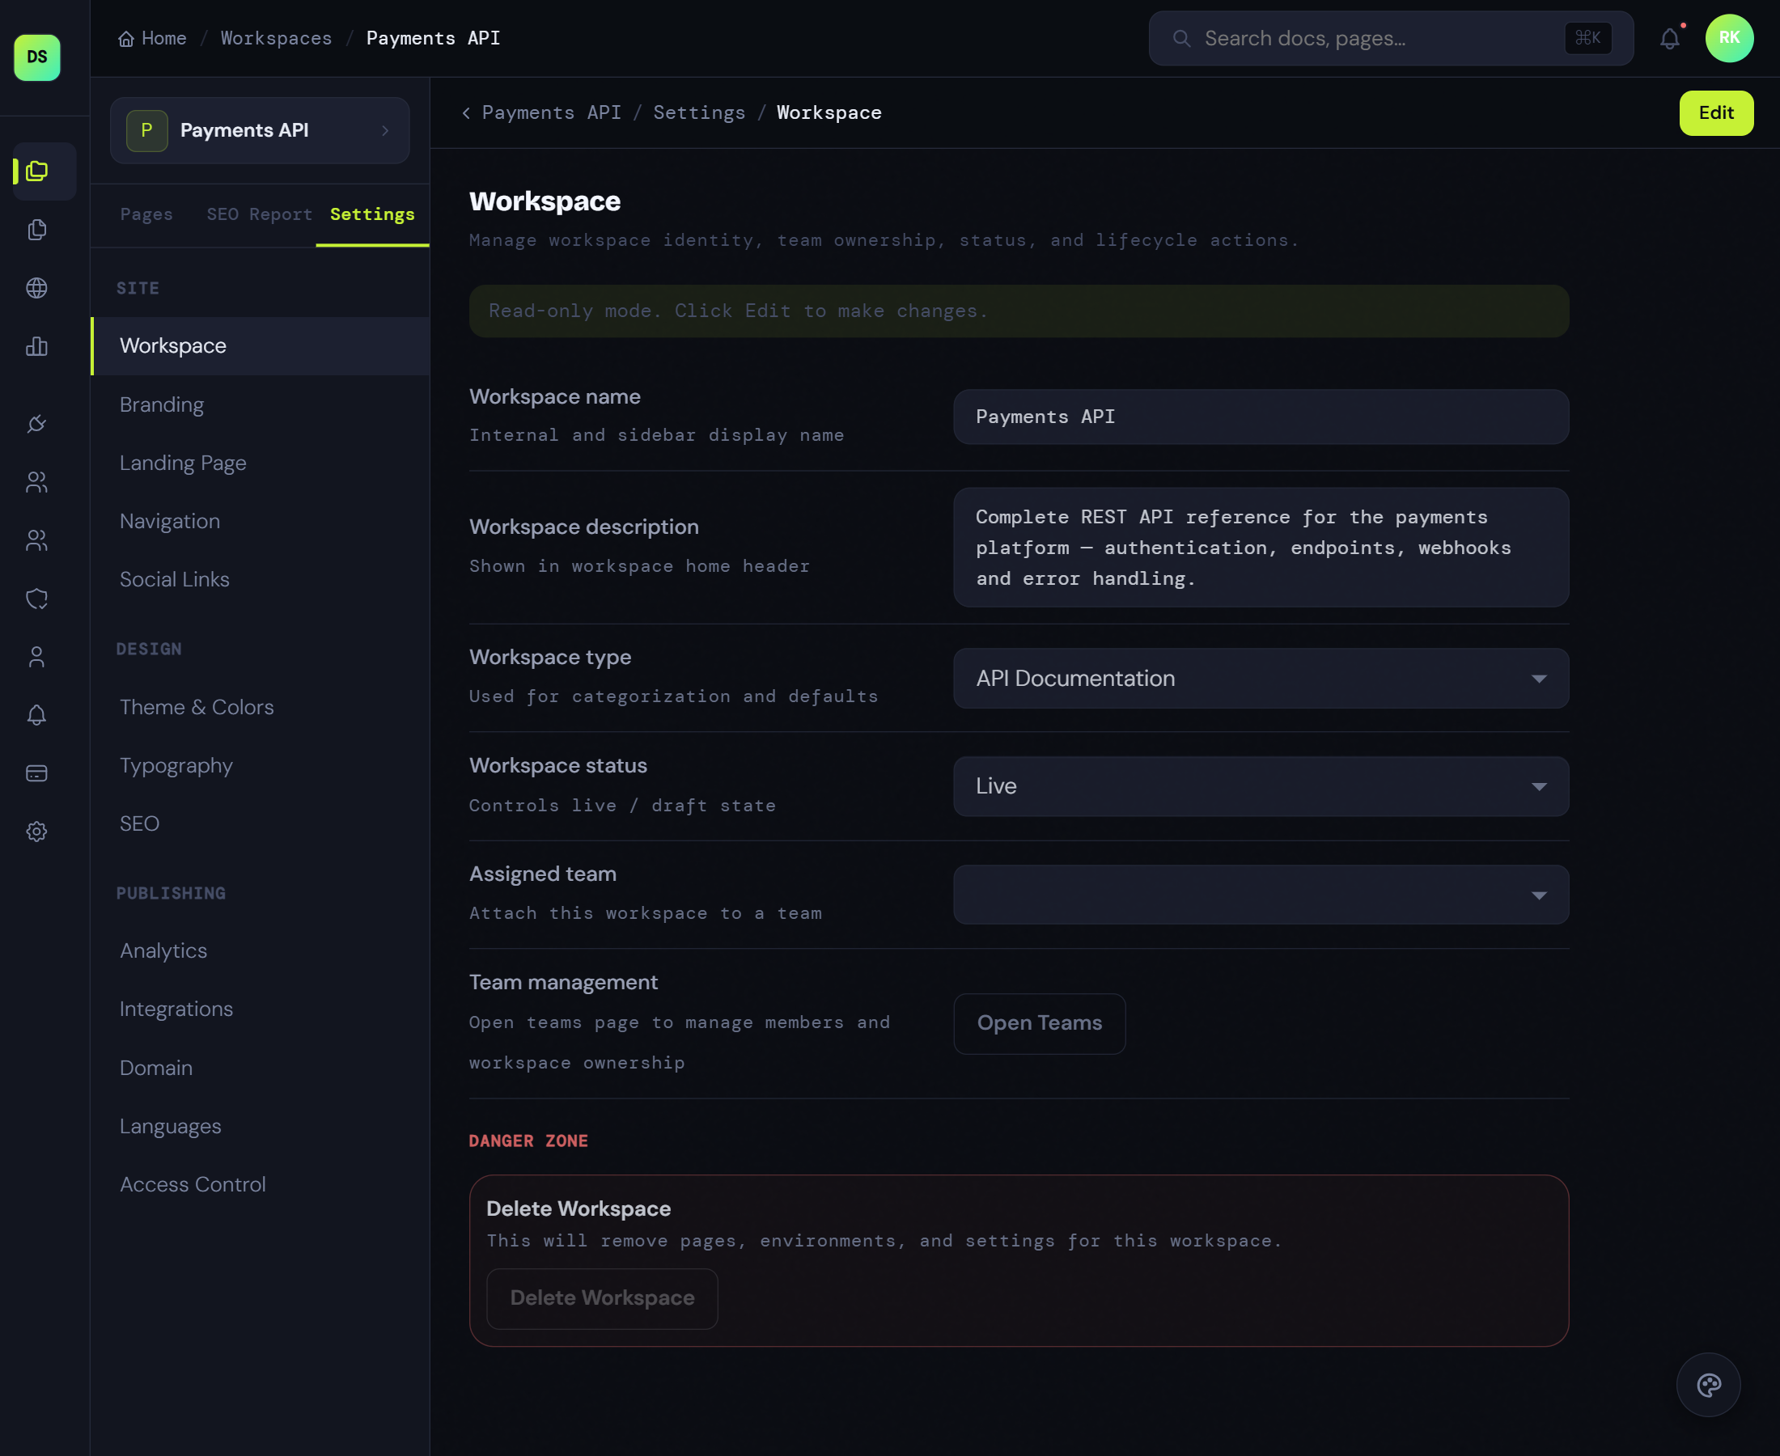1780x1456 pixels.
Task: Open the teams icon in the left rail
Action: pyautogui.click(x=37, y=481)
